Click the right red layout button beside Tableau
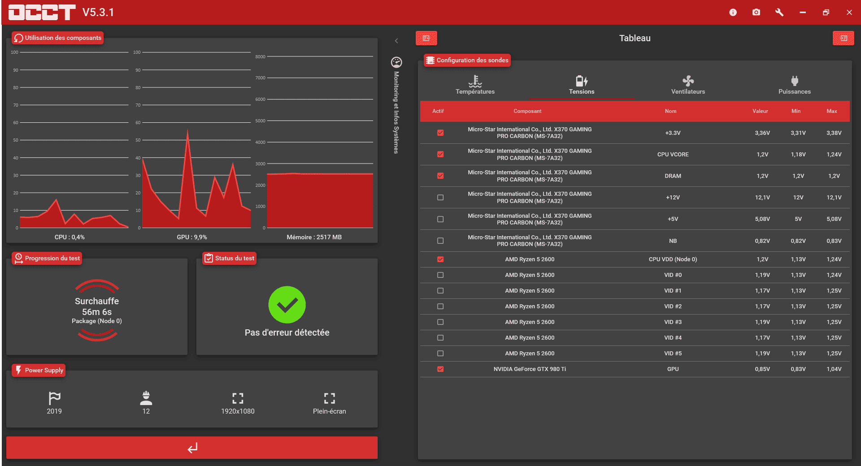Screen dimensions: 861x466 point(843,38)
